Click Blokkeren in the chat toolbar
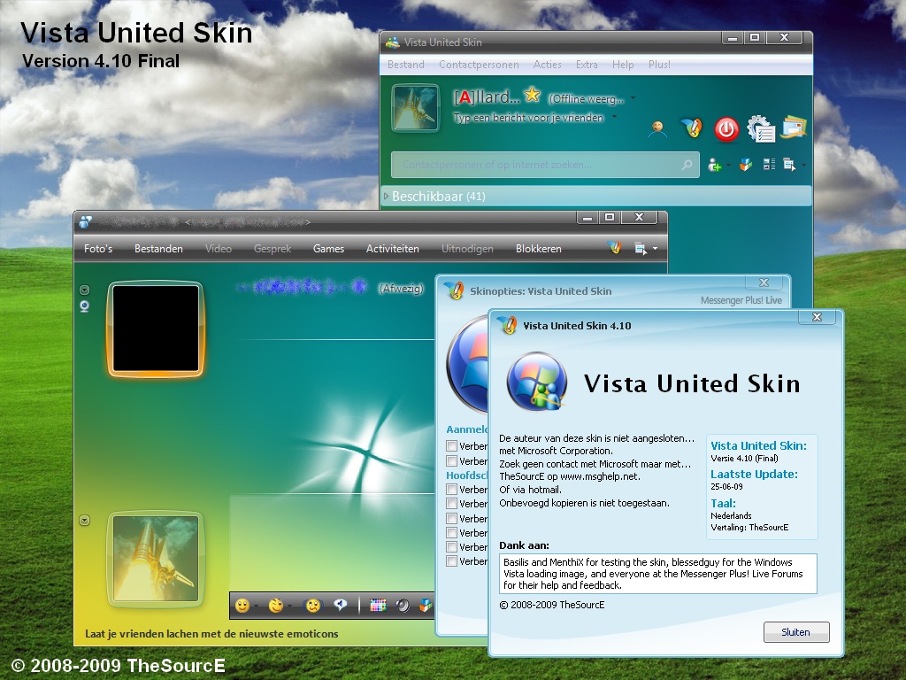The image size is (906, 680). click(539, 249)
